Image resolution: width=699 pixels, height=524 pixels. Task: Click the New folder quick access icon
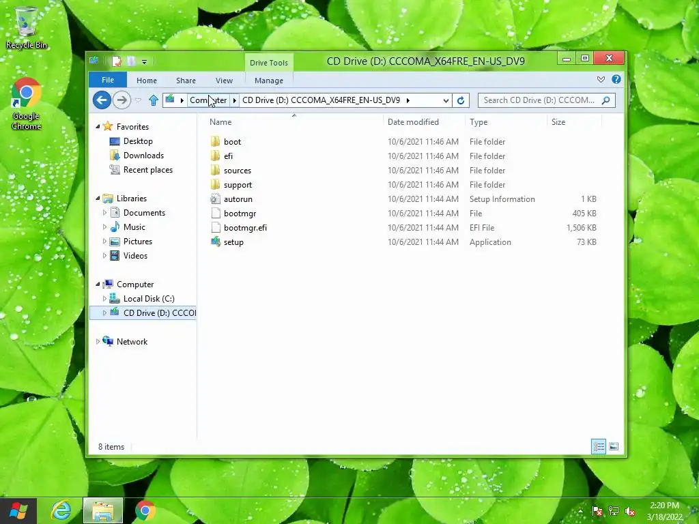point(131,61)
